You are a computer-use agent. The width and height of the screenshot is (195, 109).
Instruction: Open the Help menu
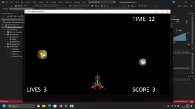84,2
